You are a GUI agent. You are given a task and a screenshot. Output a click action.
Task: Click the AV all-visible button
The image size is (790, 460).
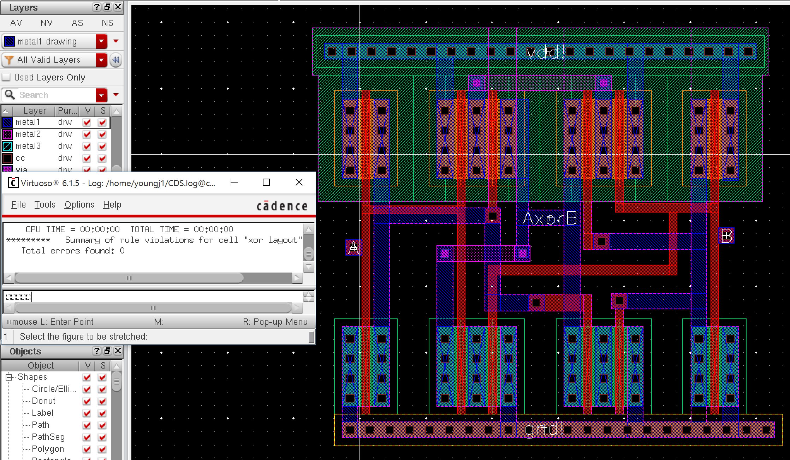tap(16, 23)
